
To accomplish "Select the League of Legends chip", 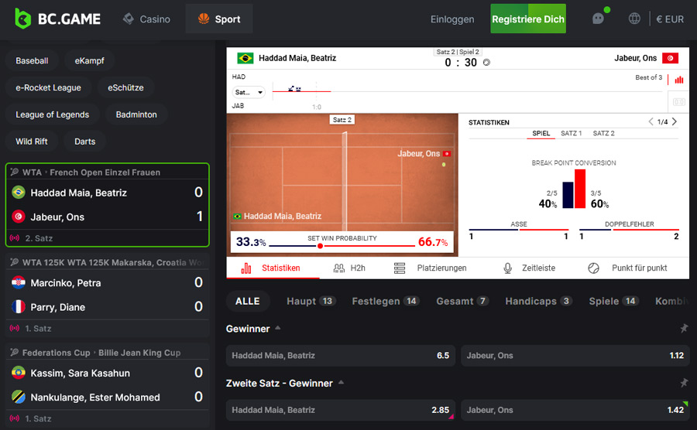I will pos(53,114).
